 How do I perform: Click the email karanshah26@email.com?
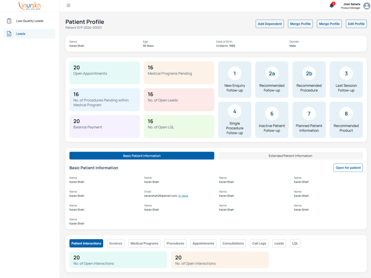(161, 196)
